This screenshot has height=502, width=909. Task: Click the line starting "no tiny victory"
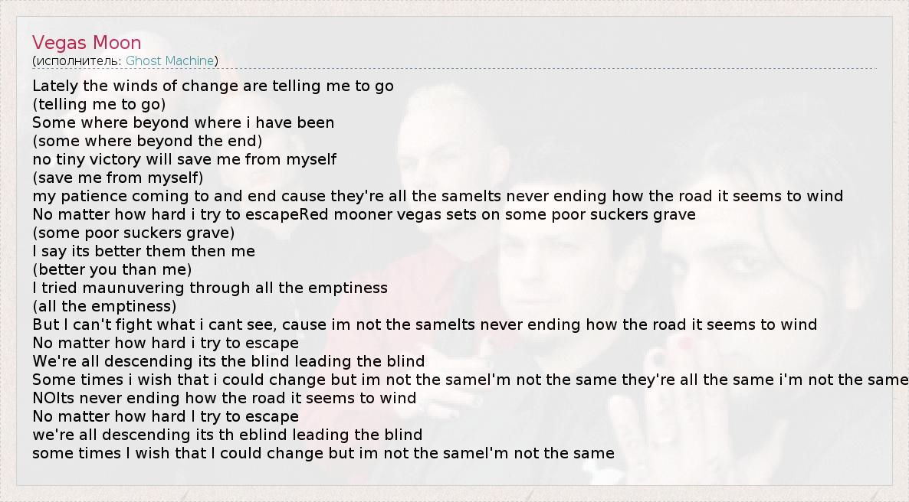pyautogui.click(x=184, y=159)
